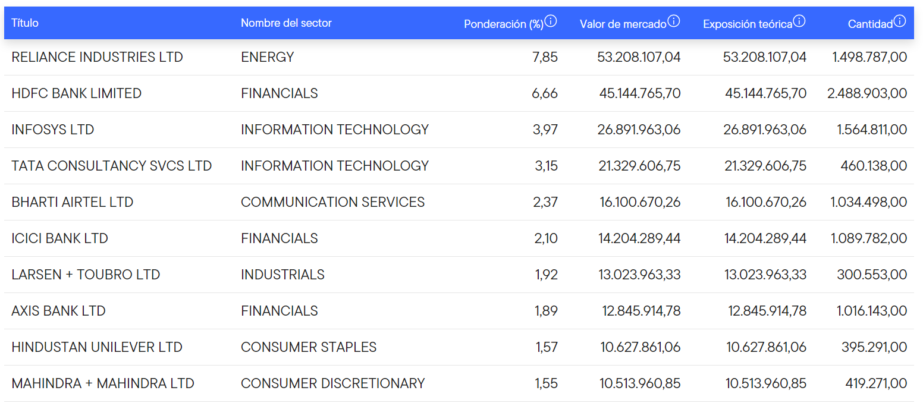
Task: Click TATA CONSULTANCY SVCS LTD entry
Action: coord(111,166)
